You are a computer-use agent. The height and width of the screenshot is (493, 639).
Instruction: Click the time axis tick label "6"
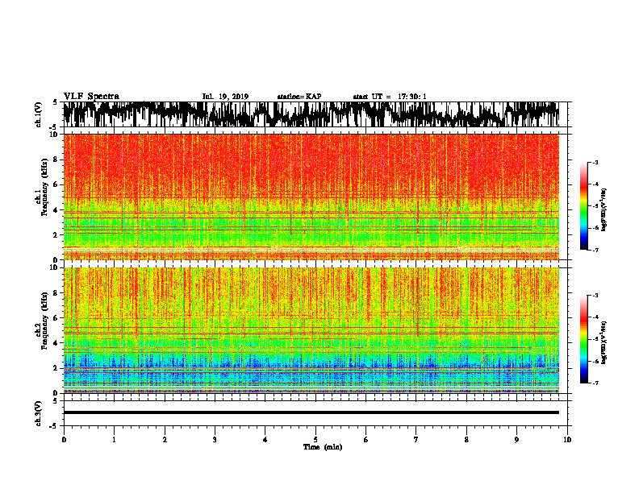pyautogui.click(x=366, y=440)
